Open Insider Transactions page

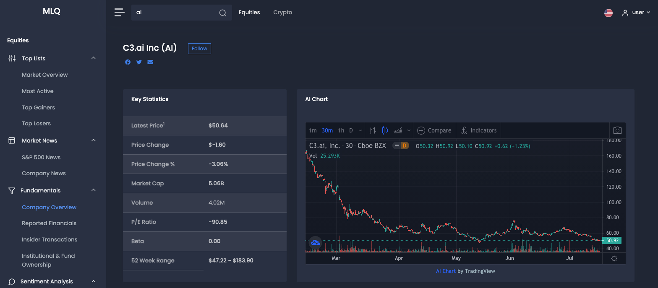(50, 239)
